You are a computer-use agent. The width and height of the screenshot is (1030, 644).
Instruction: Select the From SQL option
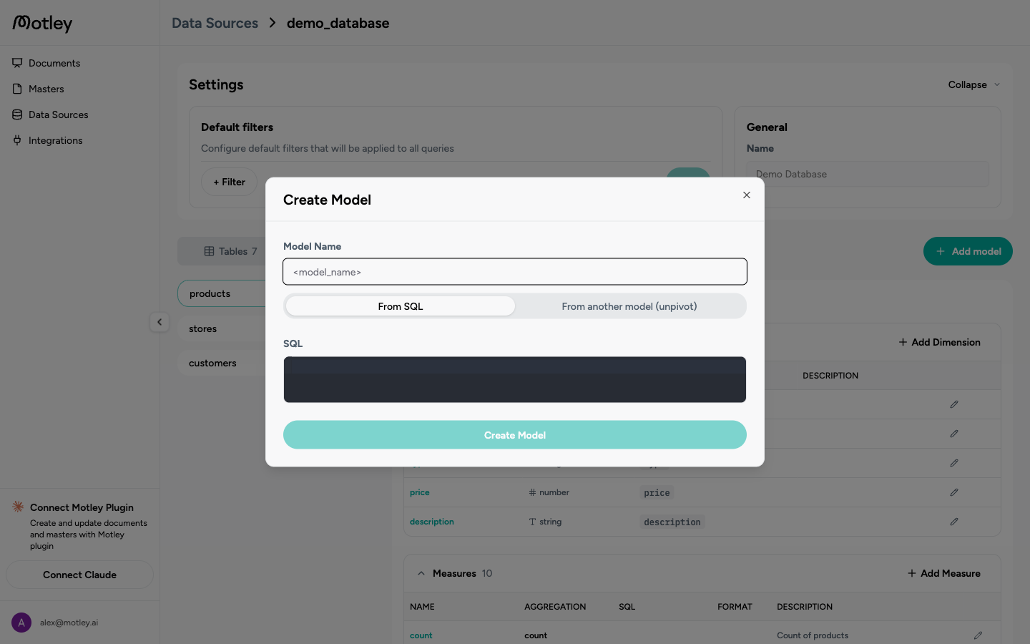tap(401, 306)
